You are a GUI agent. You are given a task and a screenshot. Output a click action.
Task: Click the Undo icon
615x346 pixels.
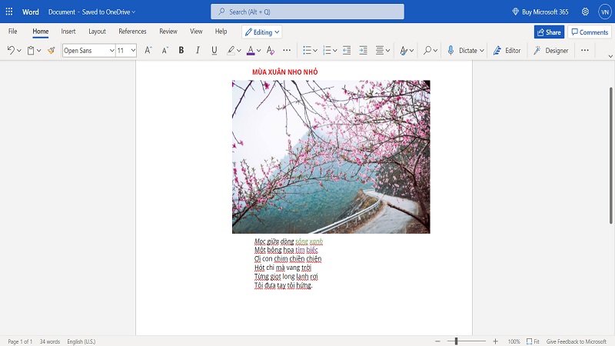[x=11, y=50]
